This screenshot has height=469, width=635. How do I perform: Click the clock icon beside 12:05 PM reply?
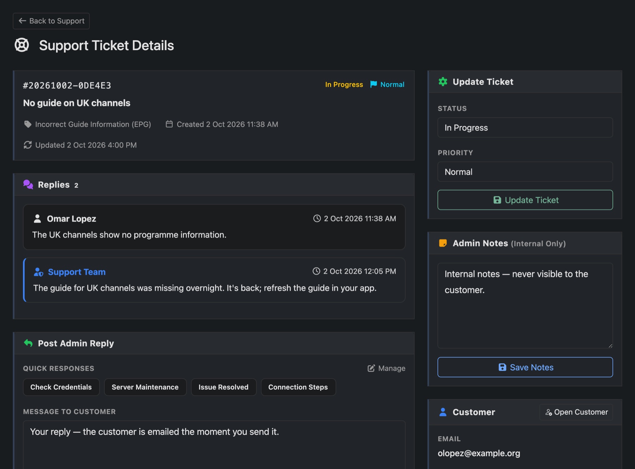click(x=316, y=271)
